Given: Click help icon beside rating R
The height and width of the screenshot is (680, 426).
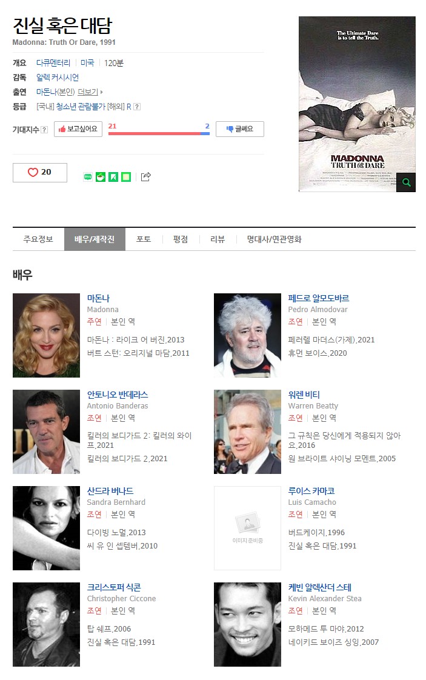Looking at the screenshot, I should [137, 107].
